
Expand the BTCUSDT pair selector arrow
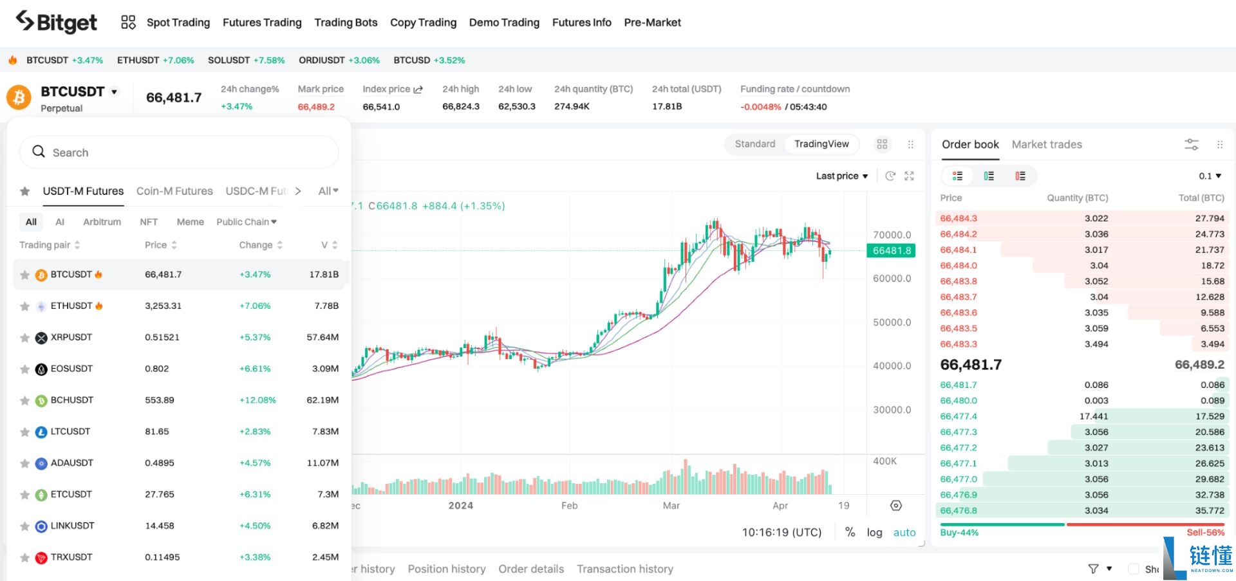114,92
